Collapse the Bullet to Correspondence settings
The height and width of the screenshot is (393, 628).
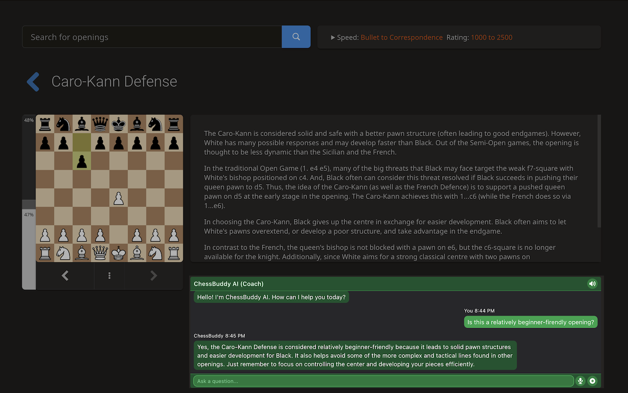[x=332, y=37]
